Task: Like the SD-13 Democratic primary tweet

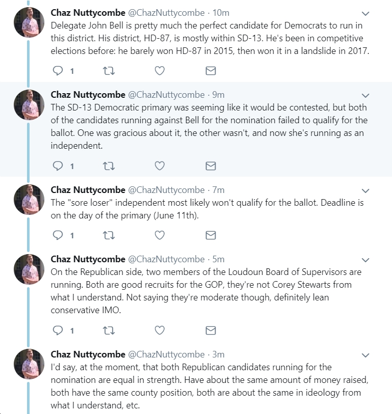Action: [160, 166]
